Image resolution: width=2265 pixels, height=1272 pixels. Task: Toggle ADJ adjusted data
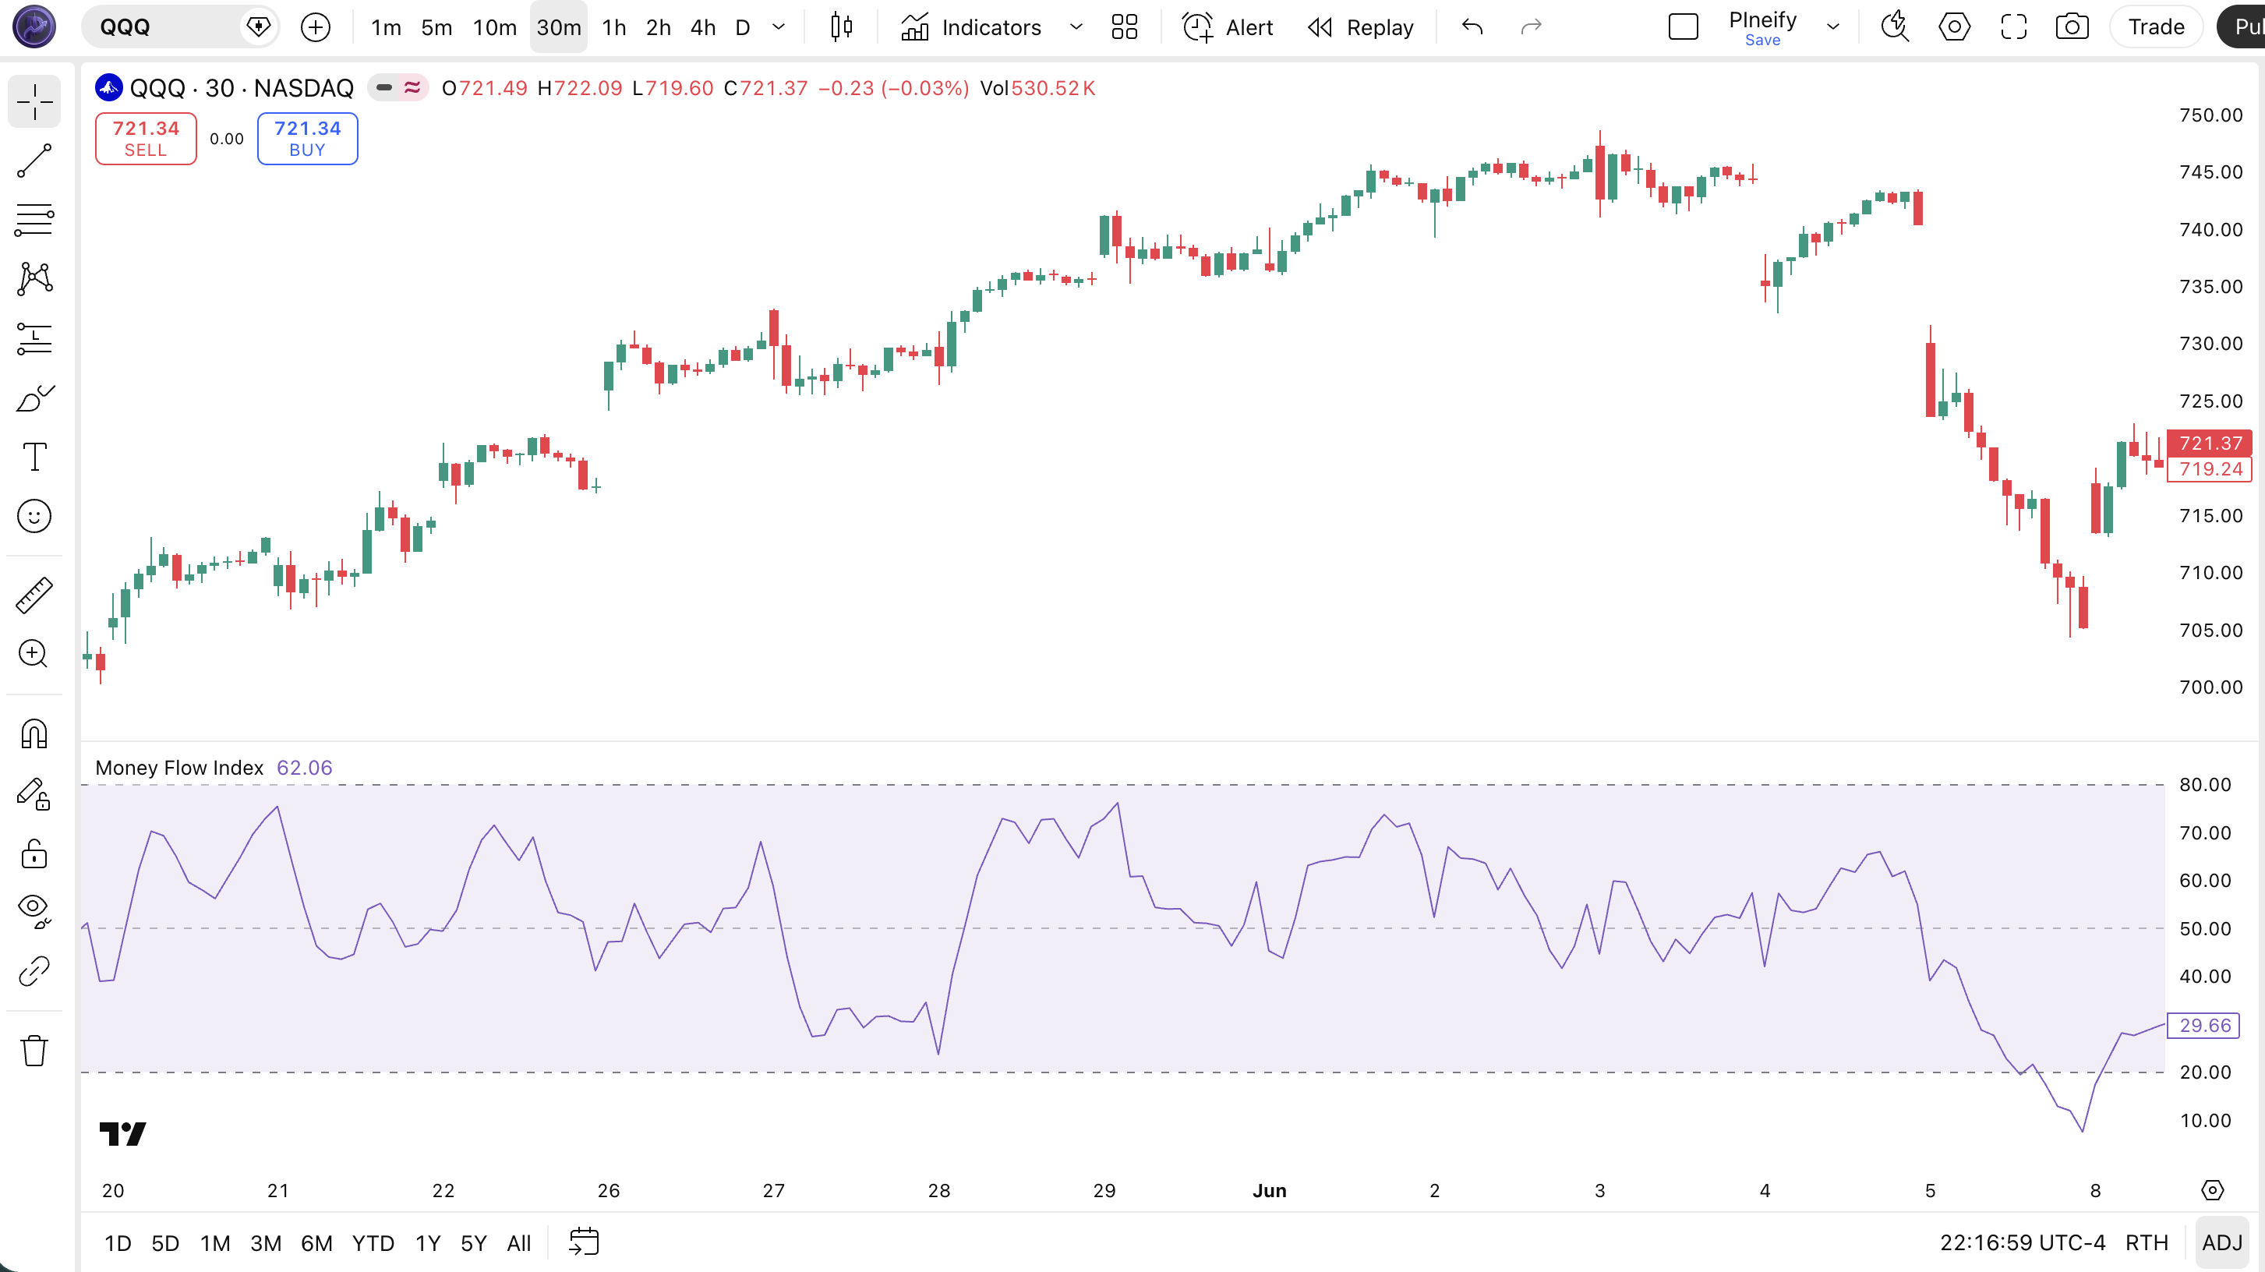tap(2222, 1243)
